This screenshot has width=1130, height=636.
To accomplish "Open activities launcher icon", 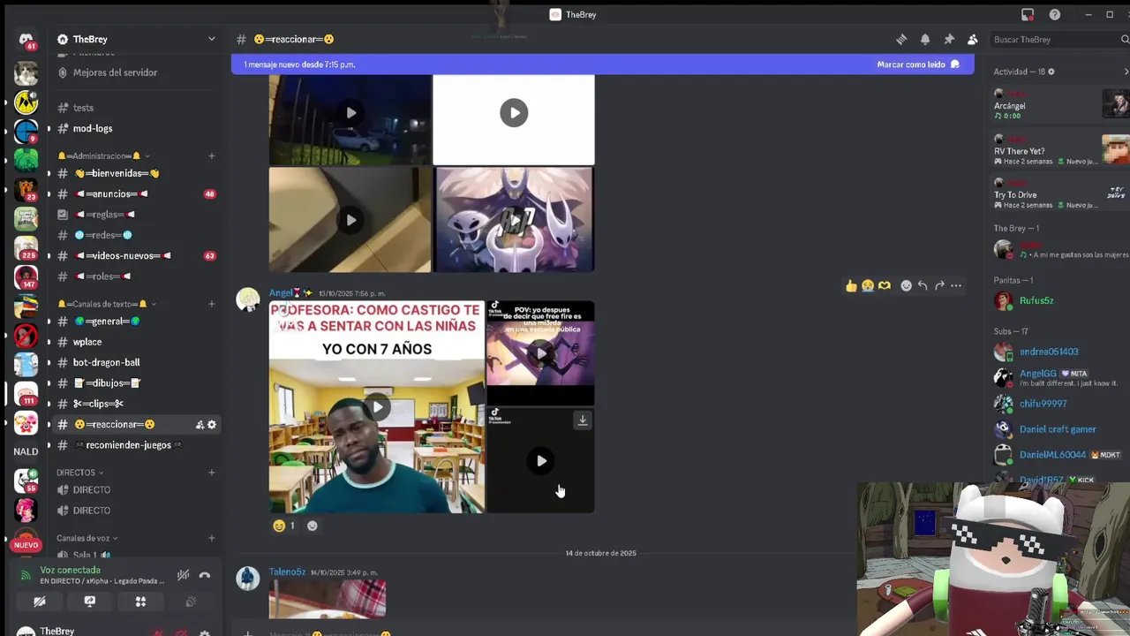I will pos(140,602).
